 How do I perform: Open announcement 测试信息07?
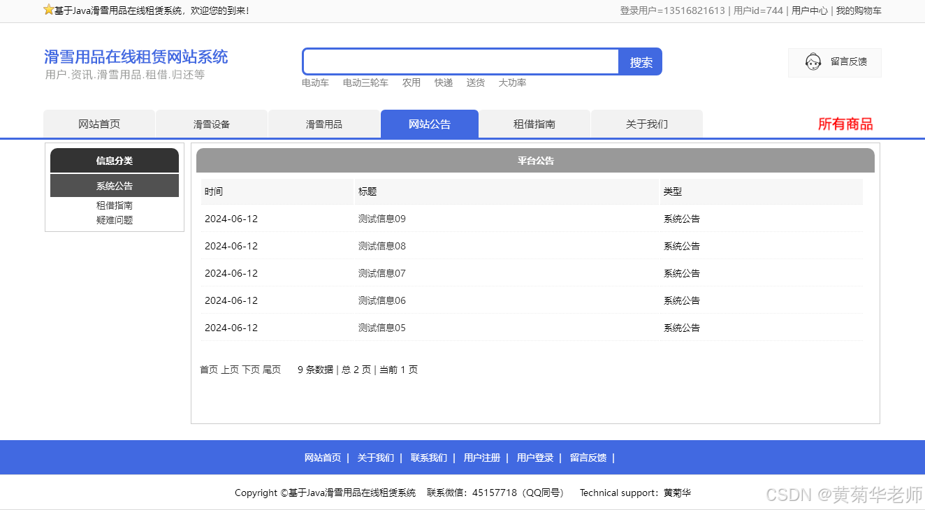[x=382, y=273]
